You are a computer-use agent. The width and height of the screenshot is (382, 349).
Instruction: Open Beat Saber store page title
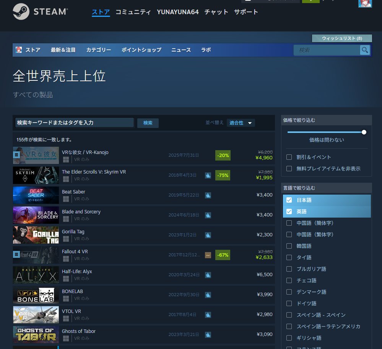pyautogui.click(x=73, y=192)
